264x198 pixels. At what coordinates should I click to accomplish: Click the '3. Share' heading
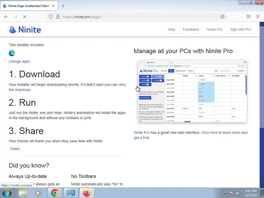click(26, 131)
